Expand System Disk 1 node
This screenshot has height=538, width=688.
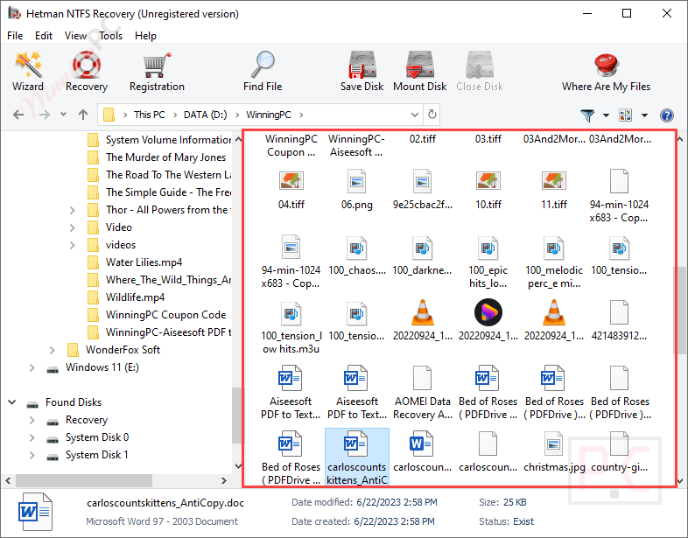tap(32, 455)
